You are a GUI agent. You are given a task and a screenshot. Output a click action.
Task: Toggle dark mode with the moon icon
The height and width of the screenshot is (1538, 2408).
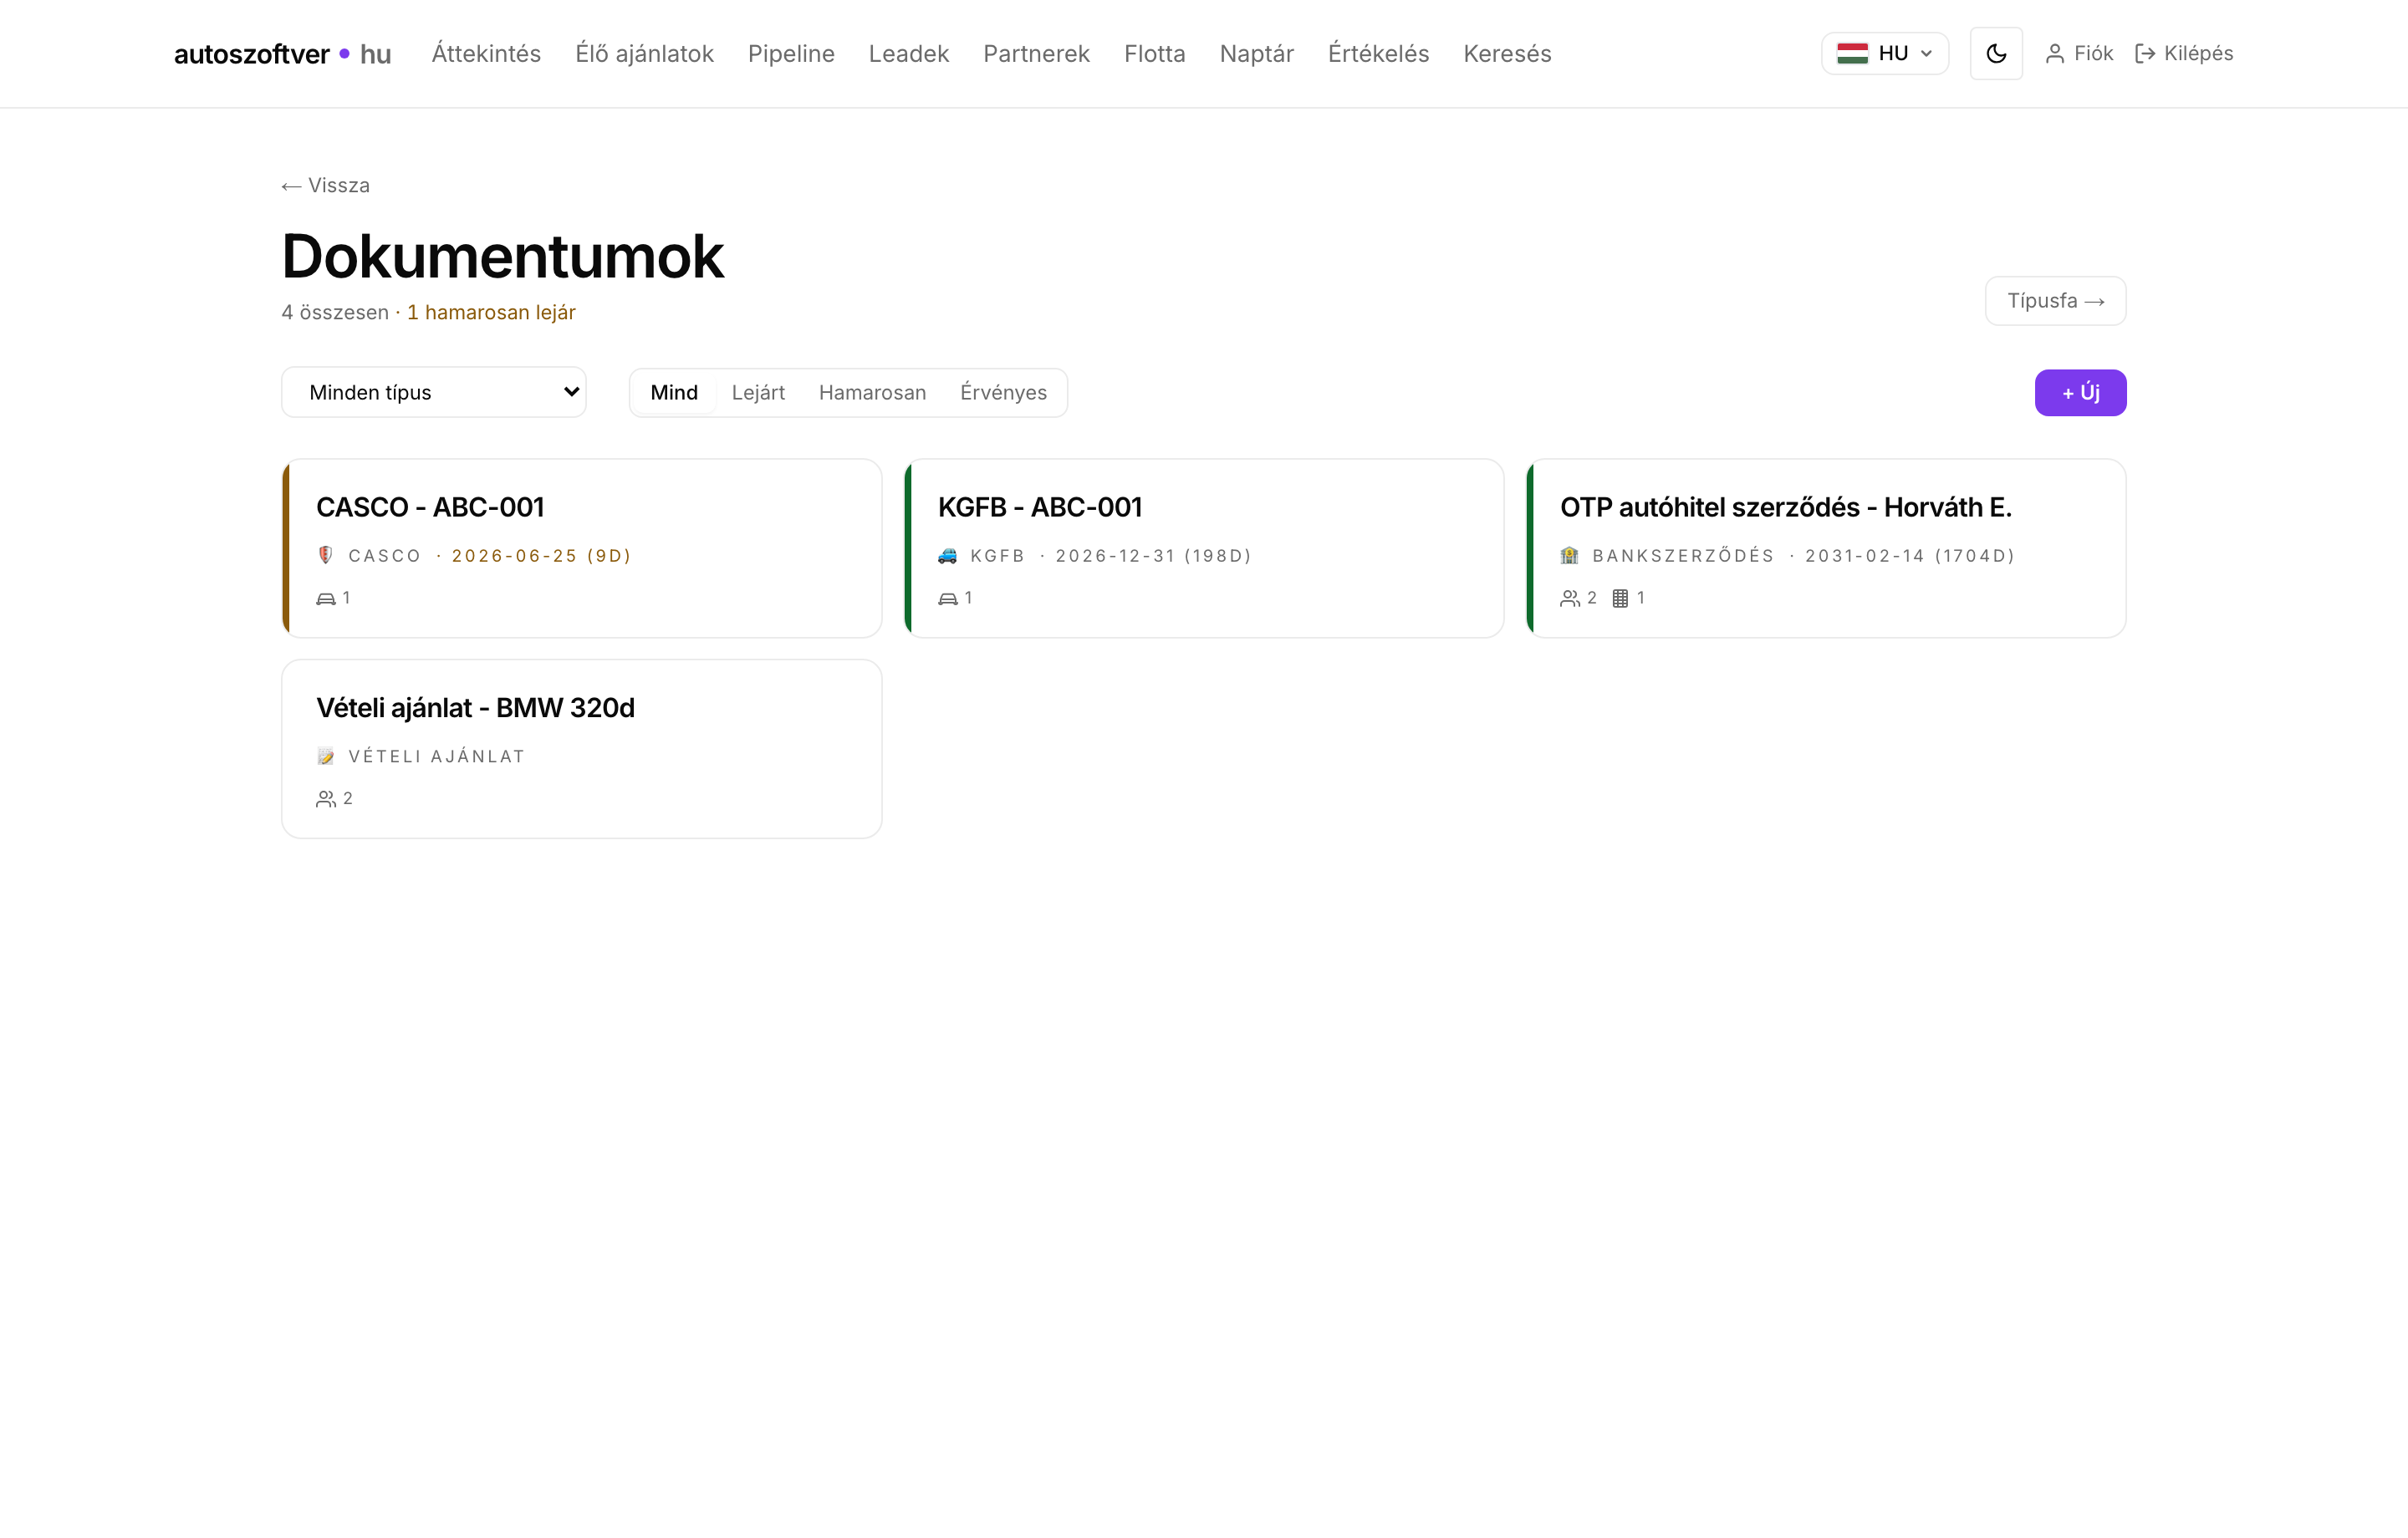coord(1996,53)
